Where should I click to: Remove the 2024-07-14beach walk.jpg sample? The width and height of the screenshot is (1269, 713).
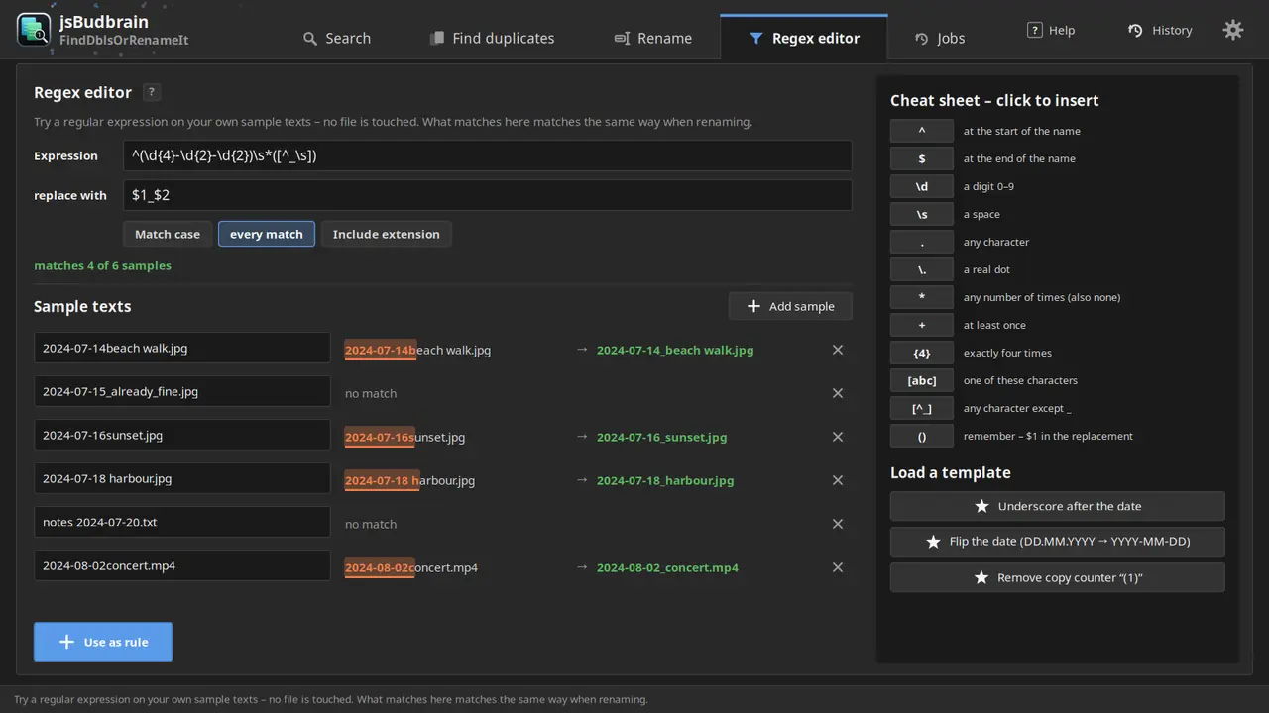click(x=838, y=350)
